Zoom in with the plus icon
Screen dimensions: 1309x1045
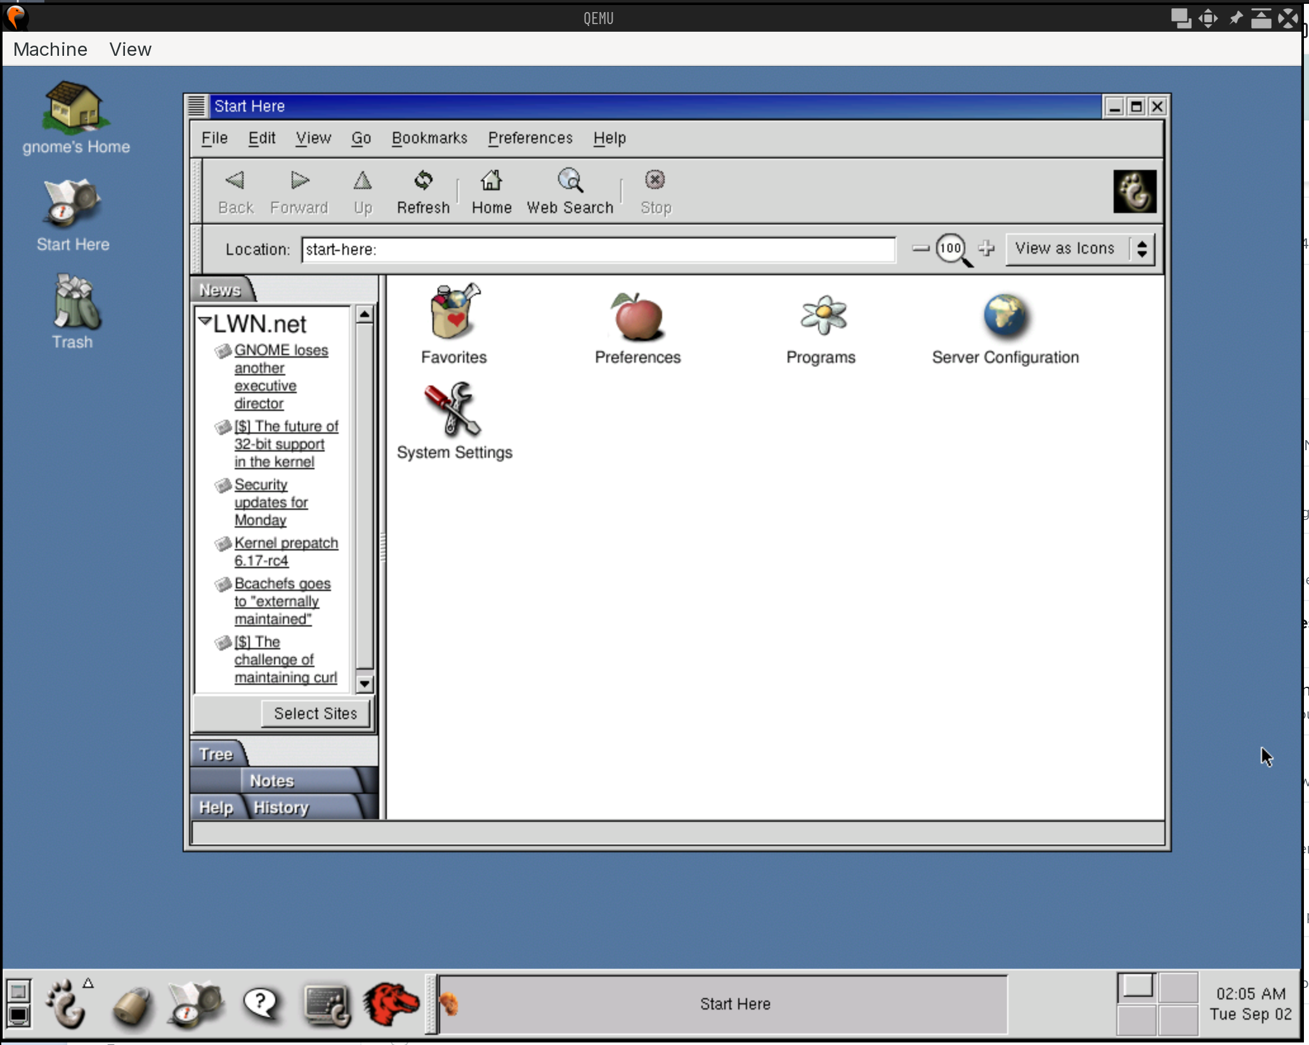(986, 249)
